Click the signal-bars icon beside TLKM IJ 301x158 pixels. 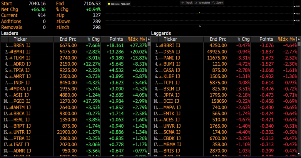(x=11, y=58)
